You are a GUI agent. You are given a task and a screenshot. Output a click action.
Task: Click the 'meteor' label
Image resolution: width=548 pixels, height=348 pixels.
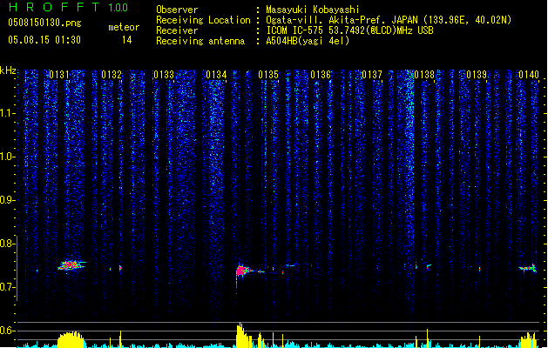[x=124, y=27]
